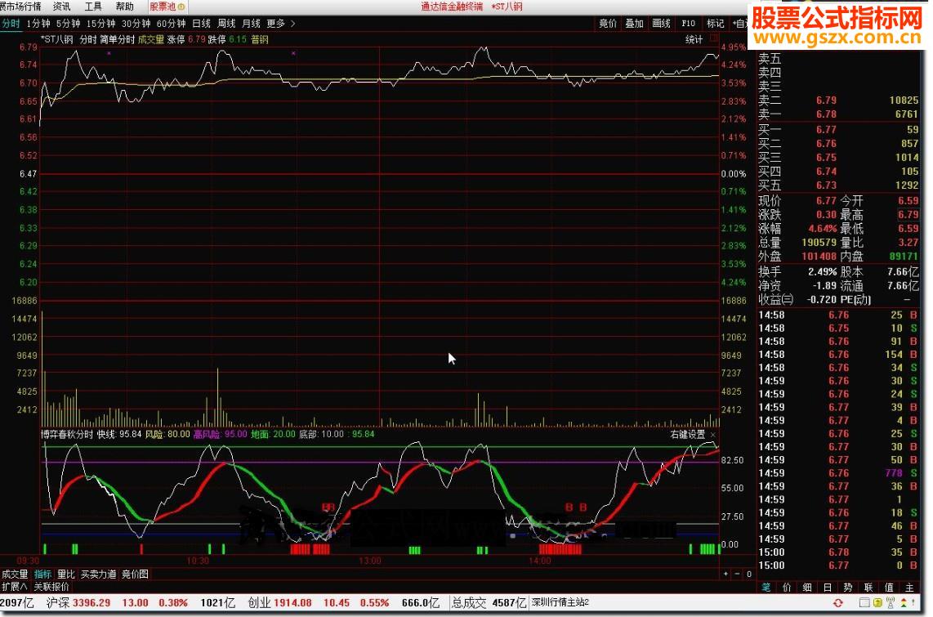Click the 总量 value 190579
The image size is (933, 617).
pos(819,243)
